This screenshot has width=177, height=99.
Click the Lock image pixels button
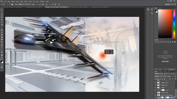pyautogui.click(x=160, y=79)
